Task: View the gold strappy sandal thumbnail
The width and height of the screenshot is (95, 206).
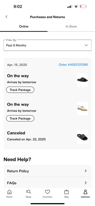Action: coord(82,108)
